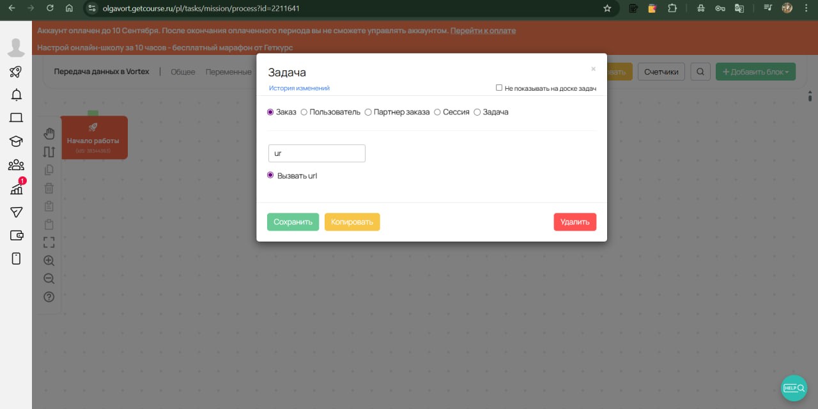
Task: Open the users group icon in sidebar
Action: [x=16, y=166]
